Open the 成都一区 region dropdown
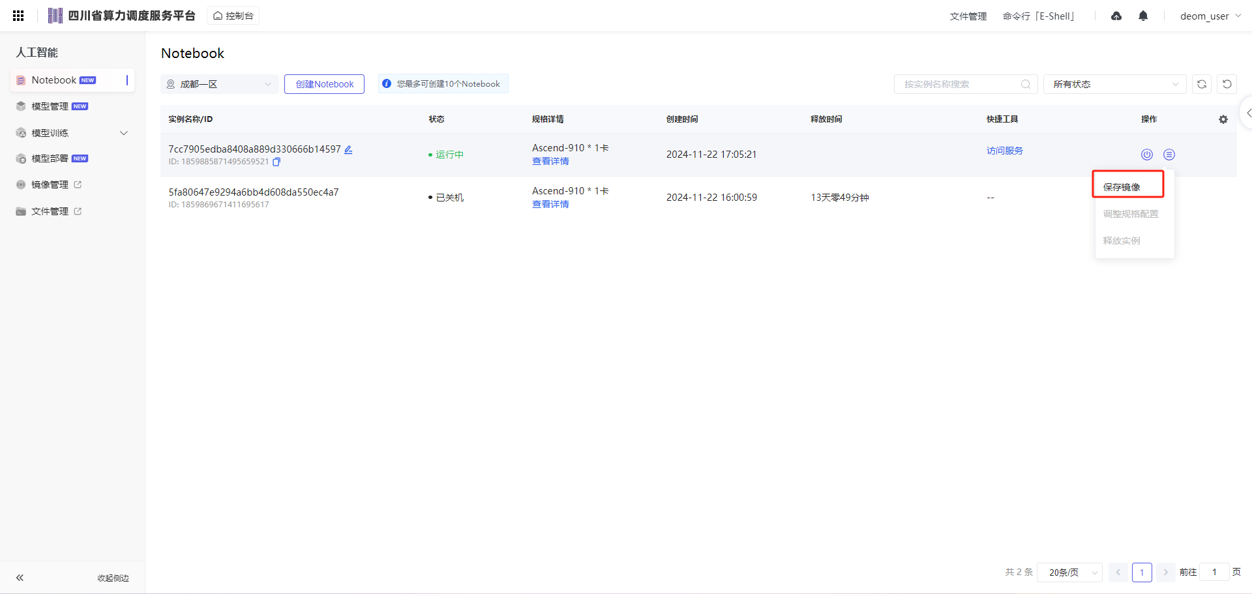Screen dimensions: 1252x594 click(220, 84)
